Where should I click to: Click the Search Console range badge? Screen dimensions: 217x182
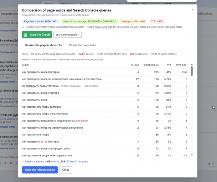click(89, 21)
